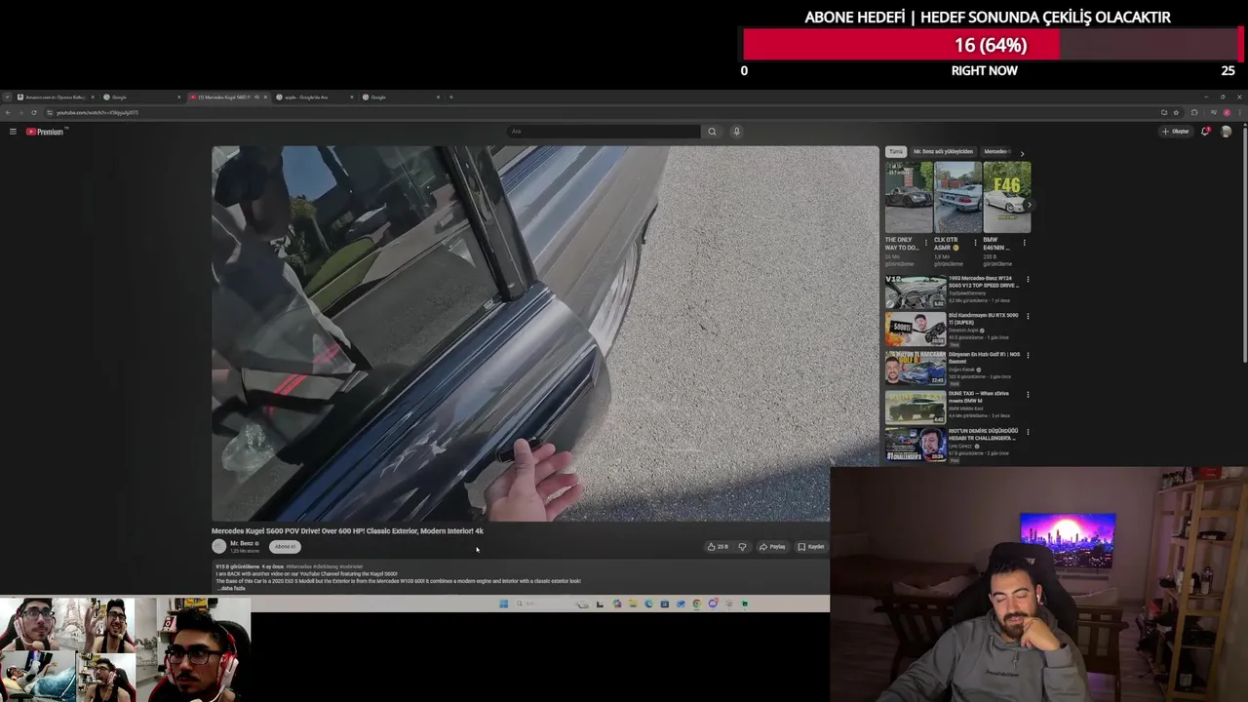Image resolution: width=1248 pixels, height=702 pixels.
Task: Open the RTX 5090 video thumbnail
Action: [916, 330]
